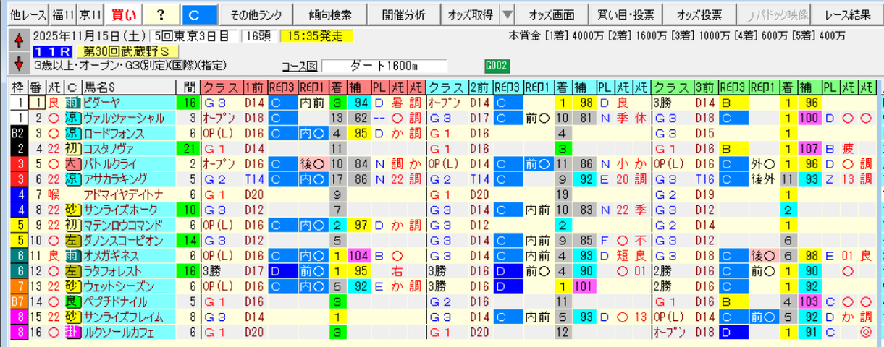
Task: Click the 枠 column header
Action: point(18,86)
